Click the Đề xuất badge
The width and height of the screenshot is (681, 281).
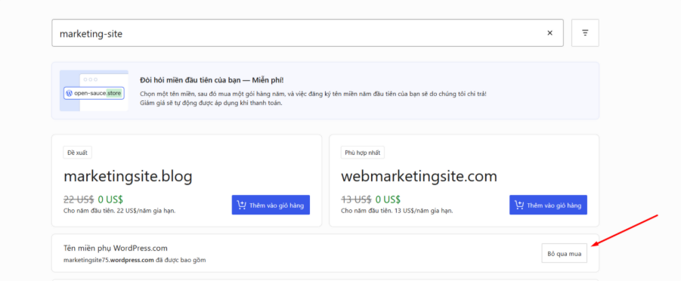pos(77,153)
